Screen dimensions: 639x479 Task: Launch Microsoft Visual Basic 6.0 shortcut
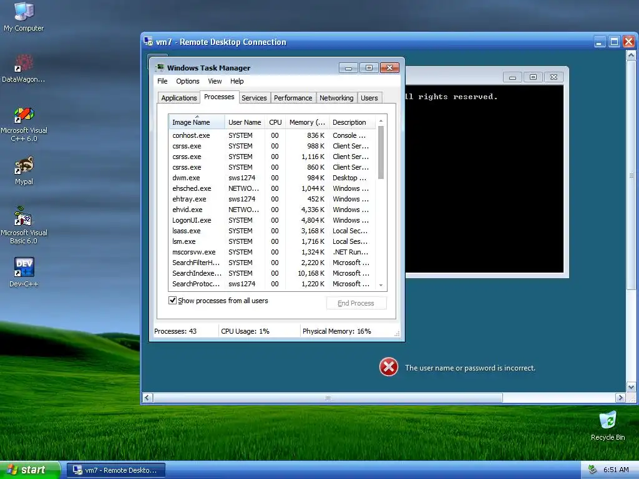point(24,226)
